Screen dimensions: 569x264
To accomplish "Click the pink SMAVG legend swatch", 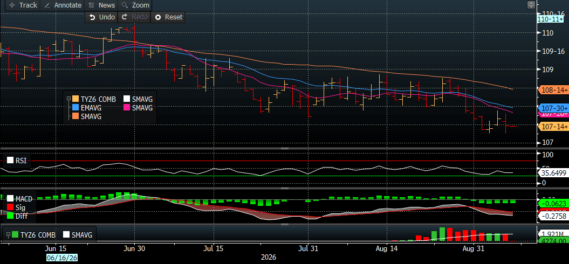I will 127,108.
